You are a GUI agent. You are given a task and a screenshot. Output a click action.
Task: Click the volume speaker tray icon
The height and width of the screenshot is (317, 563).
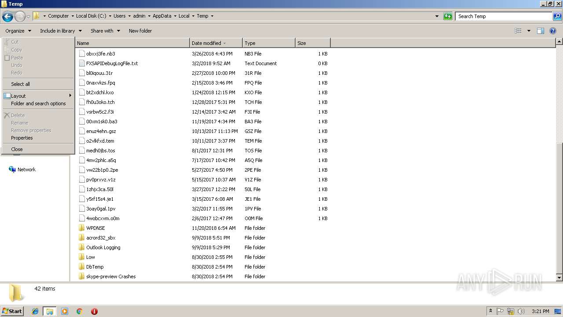click(521, 311)
